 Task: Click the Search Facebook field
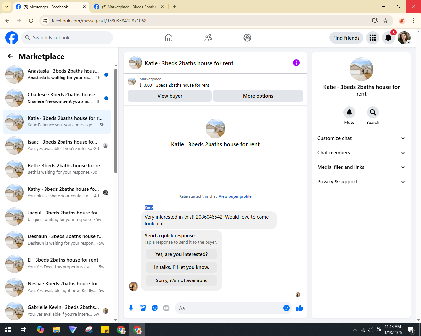pyautogui.click(x=67, y=38)
